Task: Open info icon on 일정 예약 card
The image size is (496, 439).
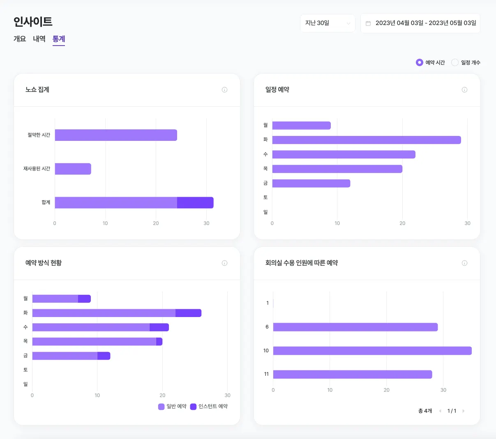Action: [464, 90]
